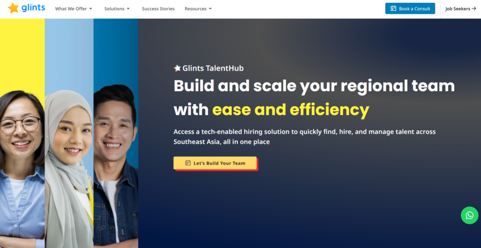This screenshot has width=481, height=248.
Task: Open the Success Stories menu item
Action: tap(158, 9)
